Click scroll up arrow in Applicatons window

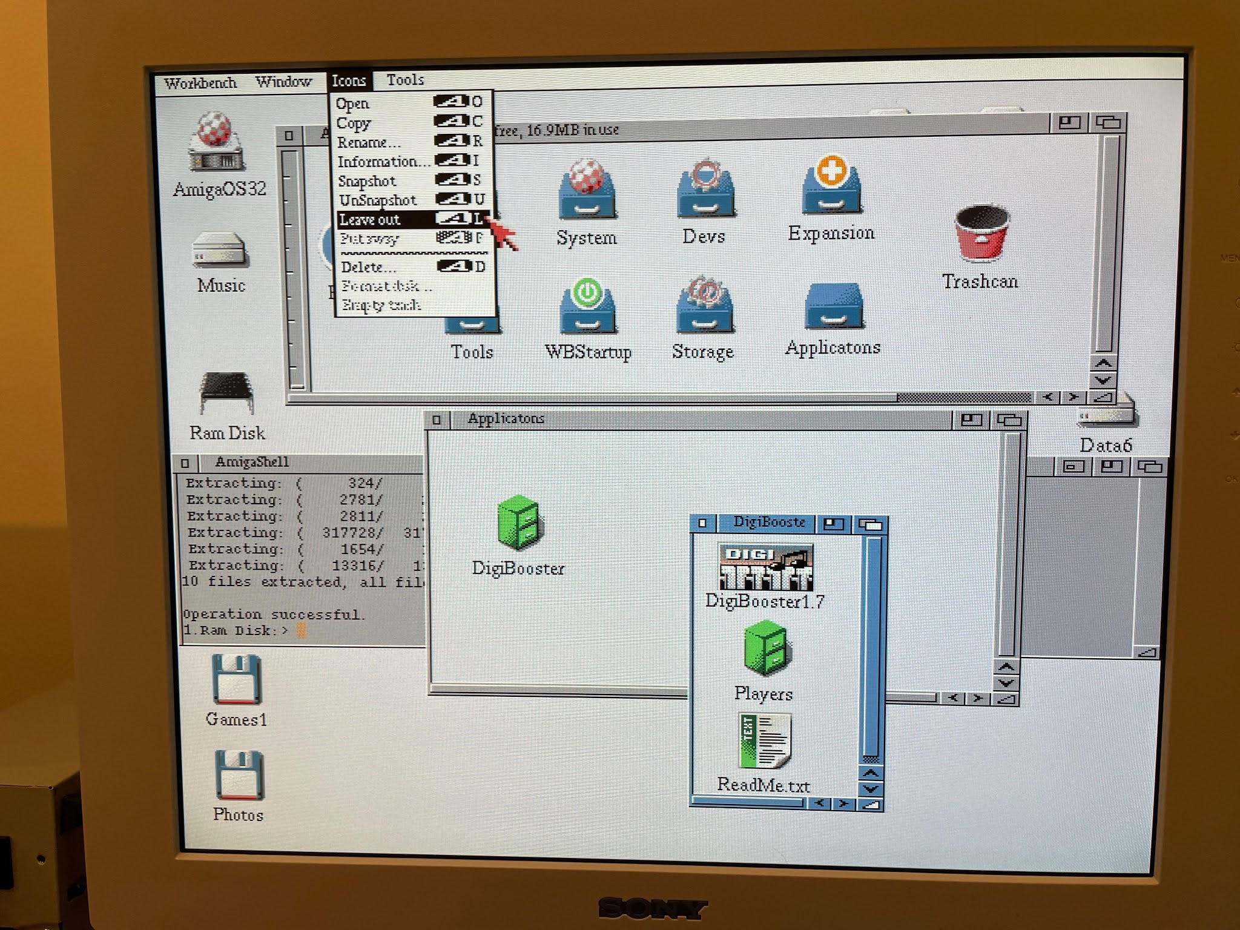1006,667
